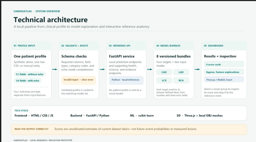Click the 'Schema checks' title

pos(74,56)
